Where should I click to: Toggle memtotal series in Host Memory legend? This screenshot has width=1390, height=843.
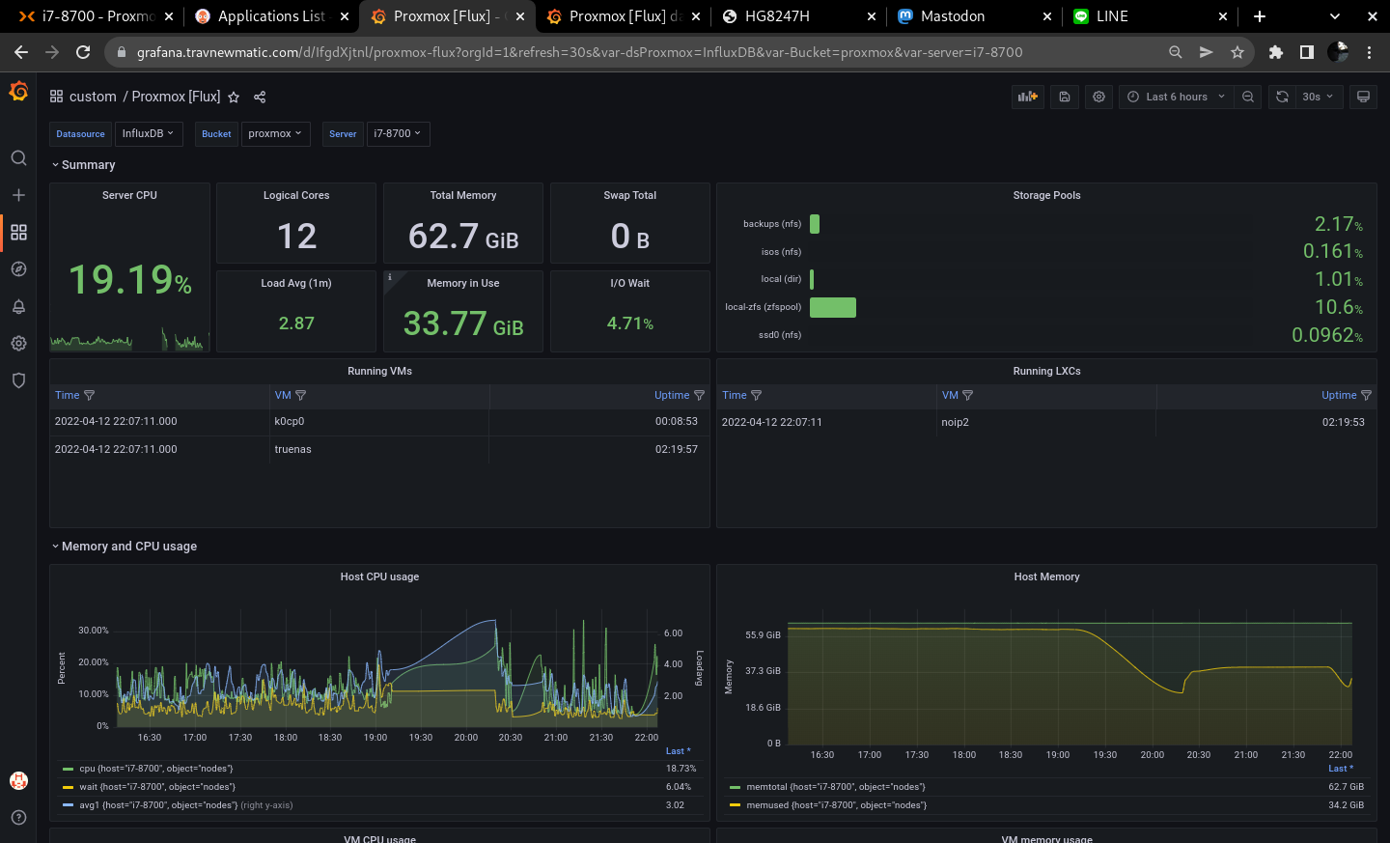click(x=836, y=787)
